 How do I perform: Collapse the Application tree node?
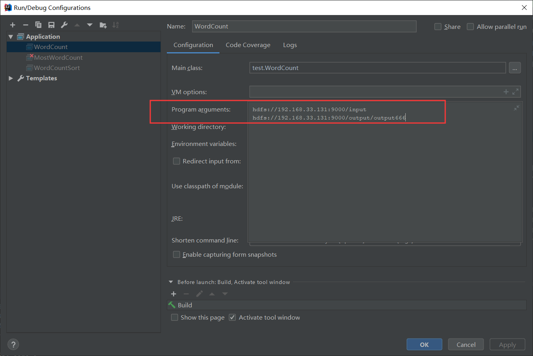(11, 37)
